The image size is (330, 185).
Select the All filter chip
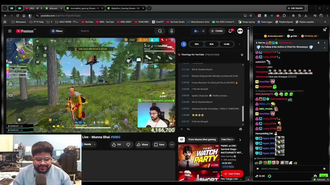[x=181, y=140]
